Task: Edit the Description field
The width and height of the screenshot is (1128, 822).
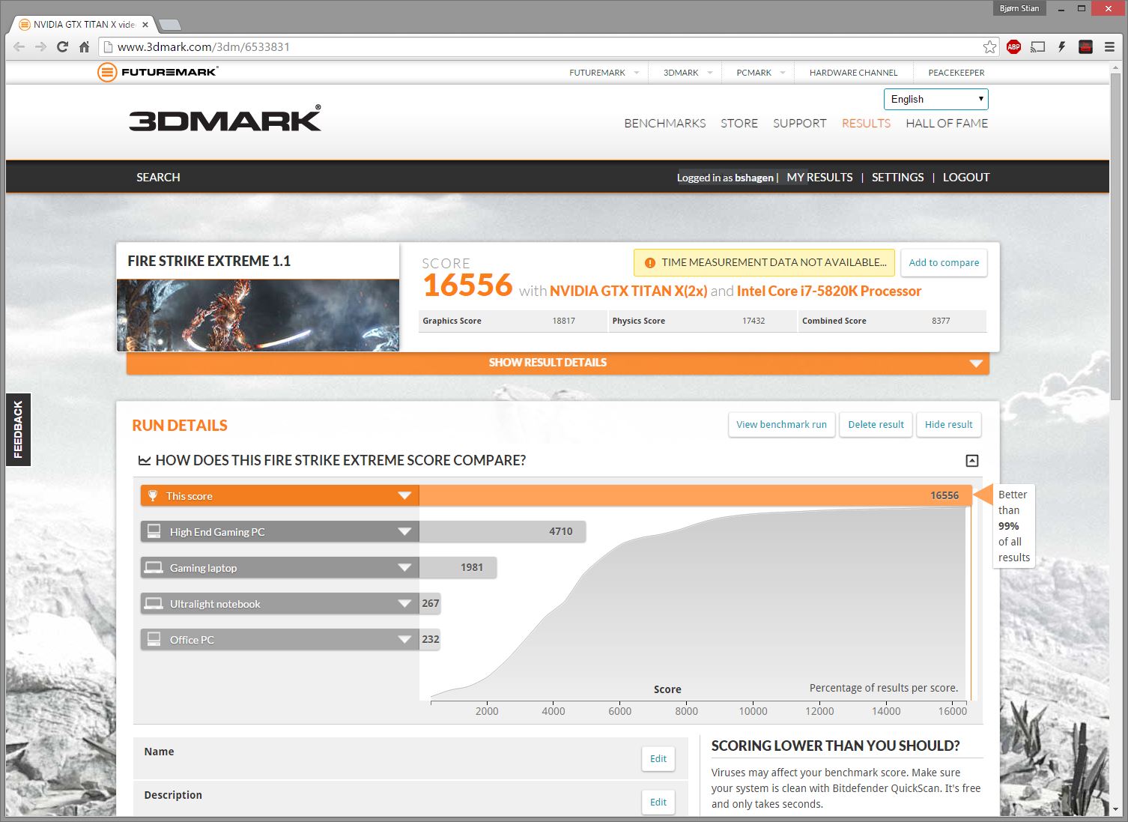Action: [658, 803]
